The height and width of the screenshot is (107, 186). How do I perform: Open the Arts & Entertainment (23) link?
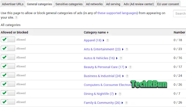102,49
